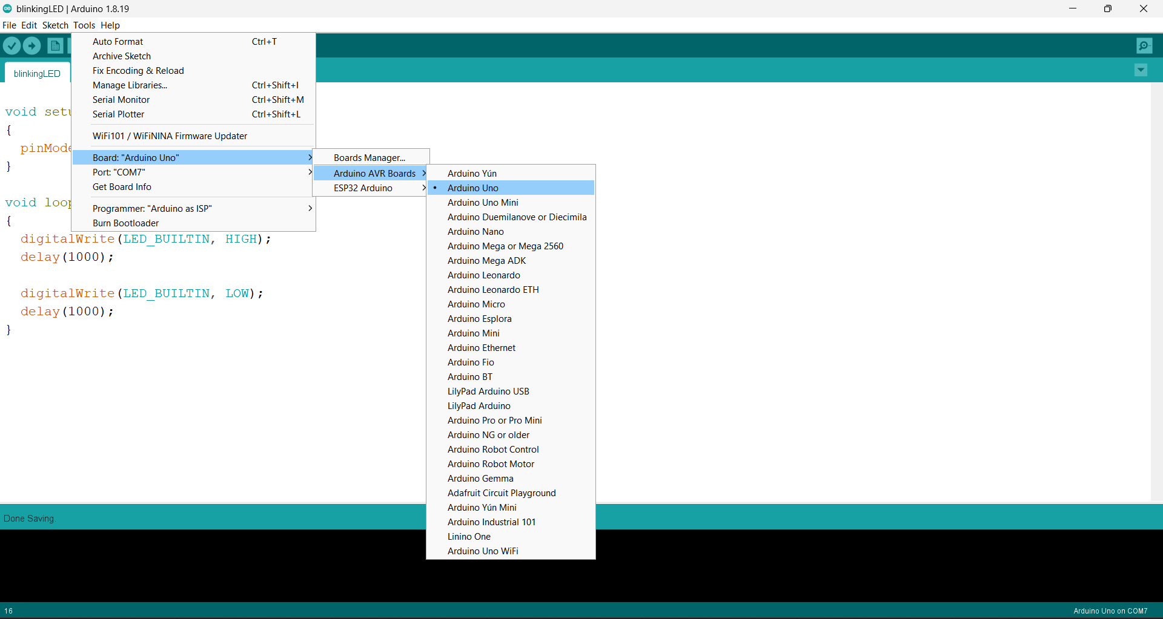Click the editor vertical scrollbar

(1156, 292)
